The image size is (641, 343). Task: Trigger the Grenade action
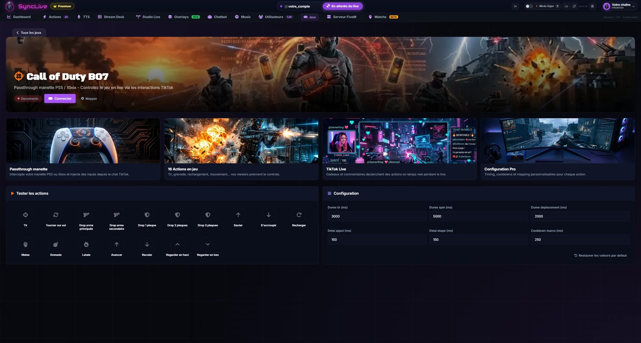pos(56,244)
